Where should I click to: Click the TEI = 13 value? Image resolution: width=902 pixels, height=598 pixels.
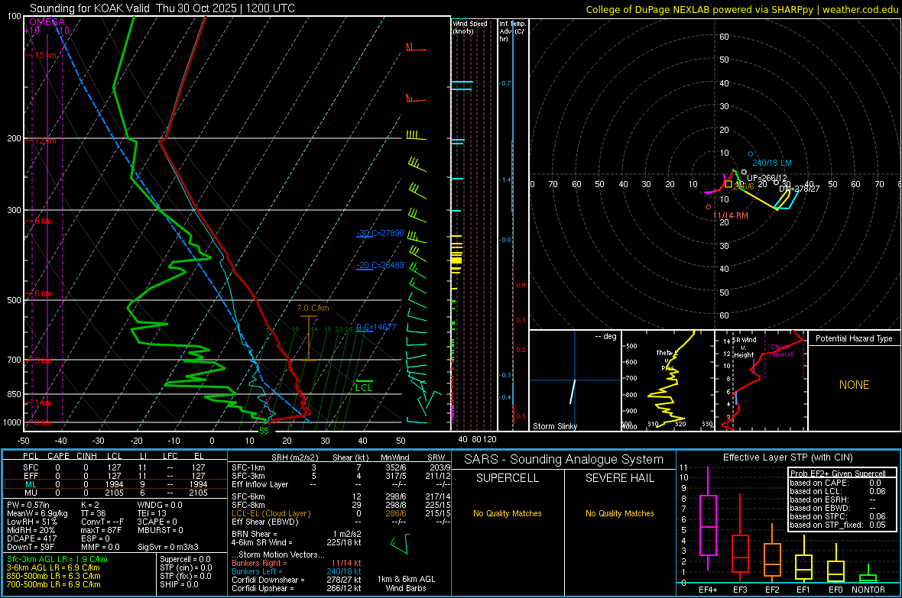(x=152, y=513)
